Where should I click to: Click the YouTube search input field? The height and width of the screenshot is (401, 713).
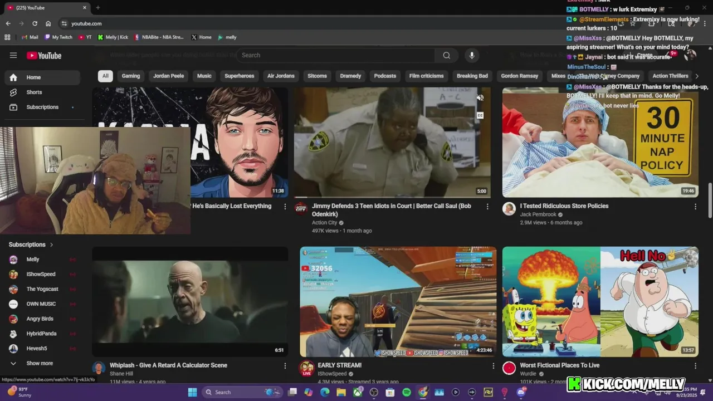(337, 55)
